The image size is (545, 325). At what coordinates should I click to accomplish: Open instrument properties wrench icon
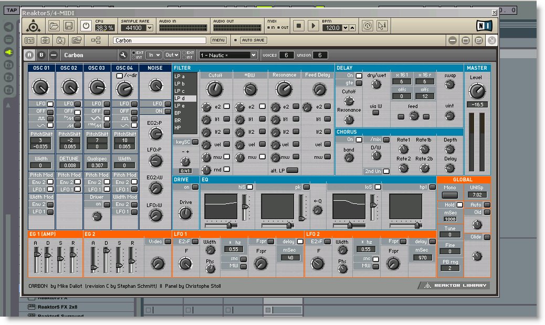123,55
